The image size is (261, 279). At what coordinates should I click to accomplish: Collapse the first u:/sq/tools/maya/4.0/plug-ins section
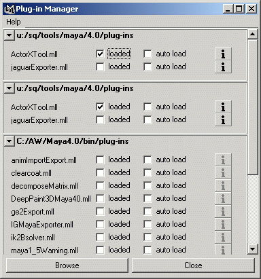pyautogui.click(x=9, y=35)
